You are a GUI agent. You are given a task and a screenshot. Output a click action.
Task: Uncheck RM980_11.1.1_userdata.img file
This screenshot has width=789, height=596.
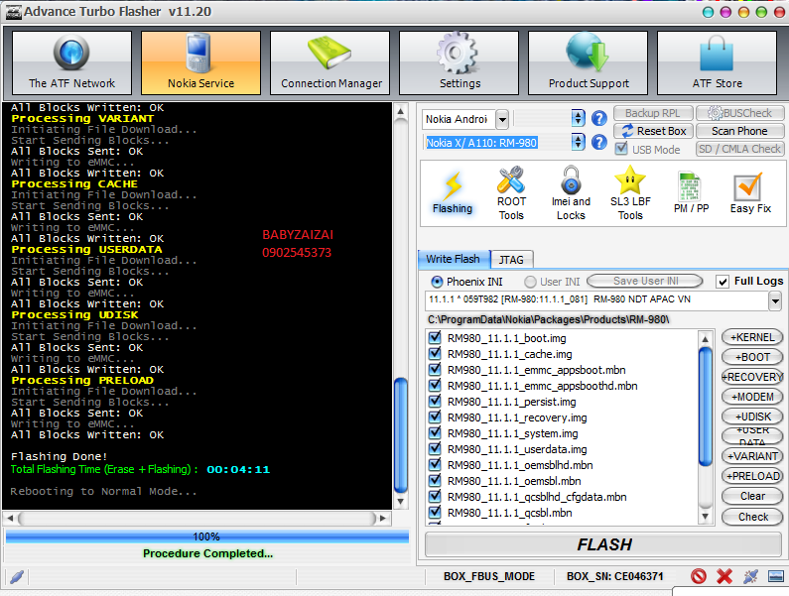click(x=435, y=448)
